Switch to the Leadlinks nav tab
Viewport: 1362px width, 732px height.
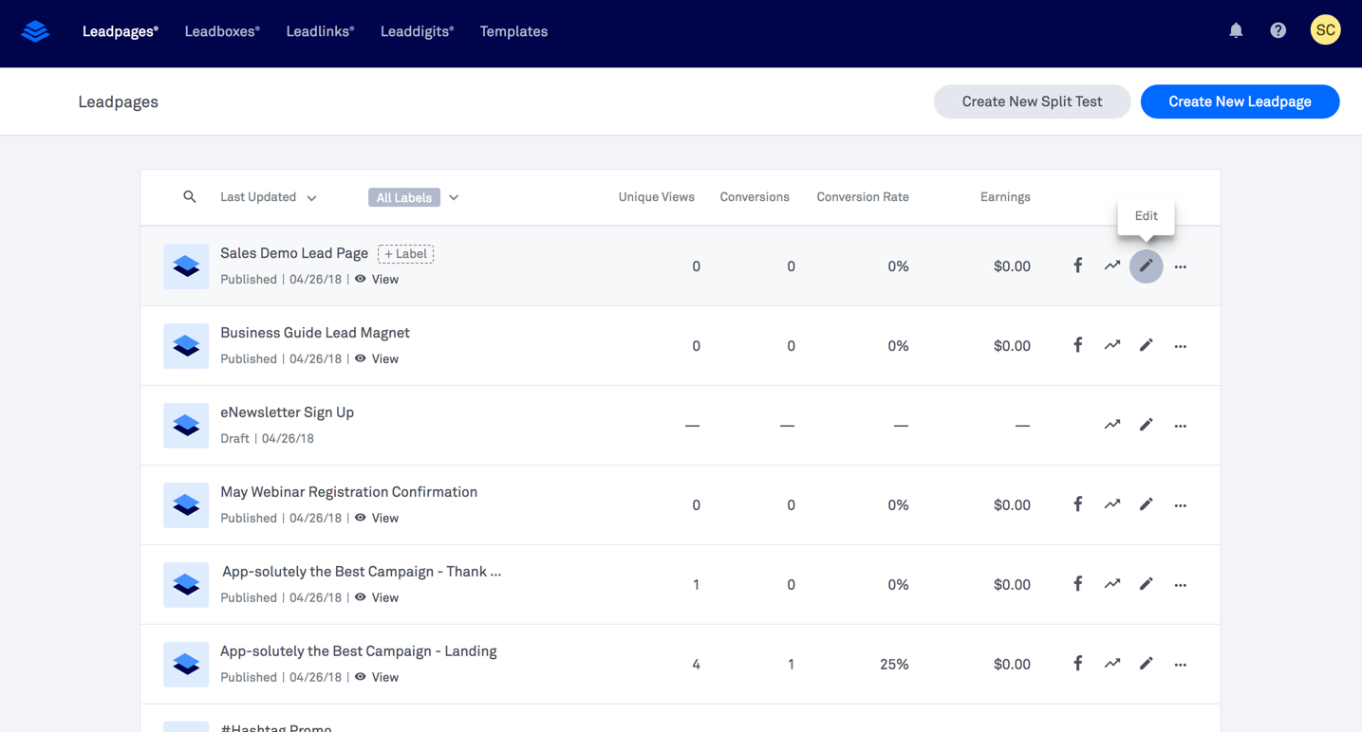(320, 31)
